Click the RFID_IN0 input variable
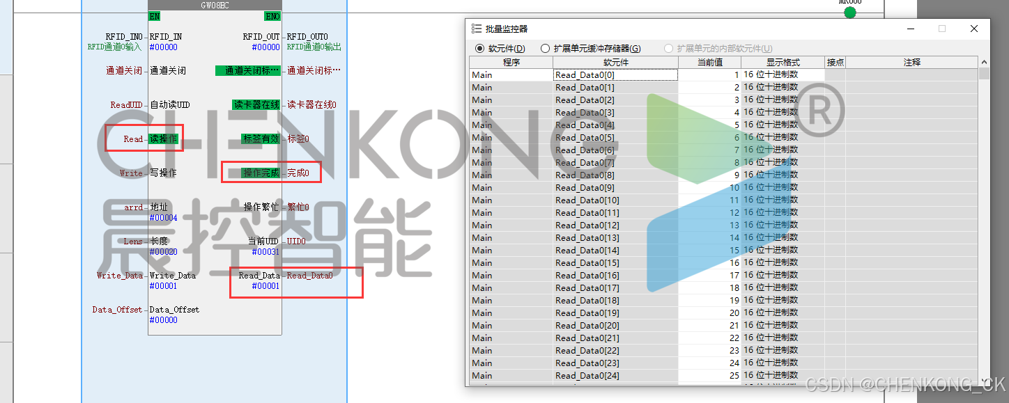This screenshot has height=403, width=1009. pos(124,37)
